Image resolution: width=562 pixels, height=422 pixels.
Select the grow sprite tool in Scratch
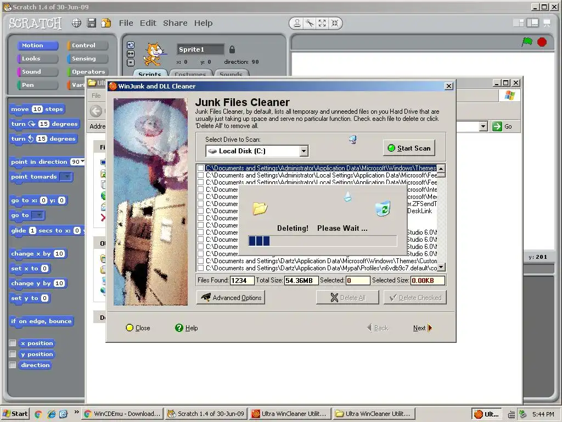[322, 23]
